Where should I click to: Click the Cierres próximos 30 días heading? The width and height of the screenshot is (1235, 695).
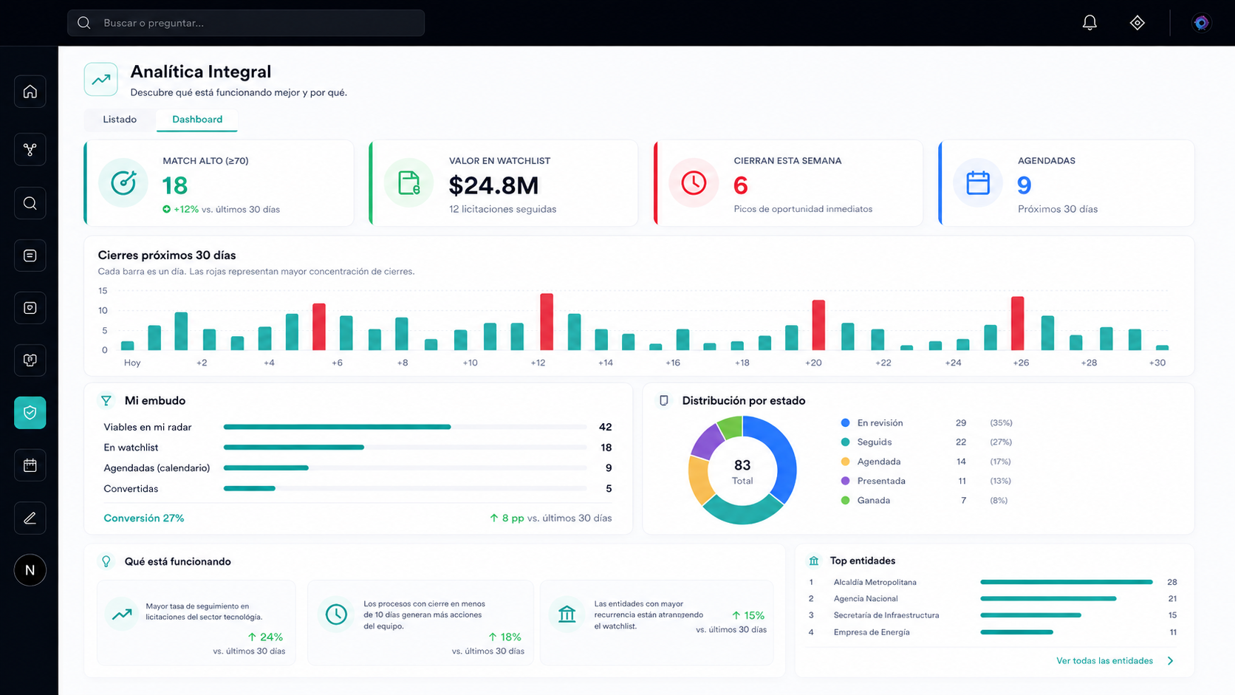167,256
